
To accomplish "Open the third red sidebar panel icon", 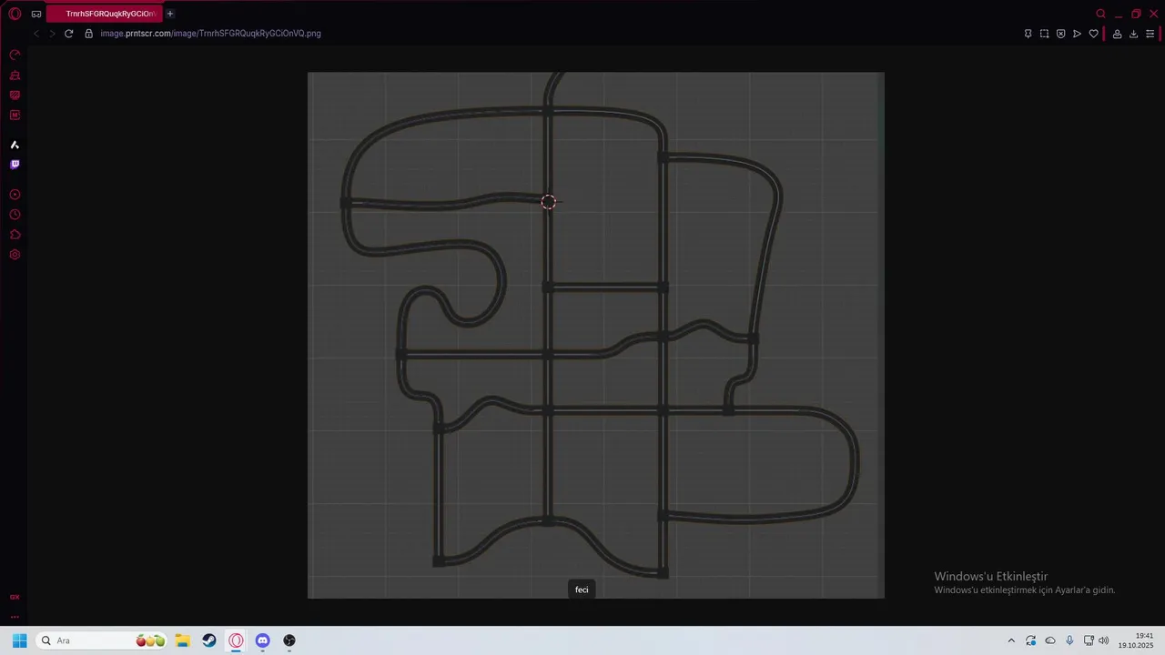I will (15, 96).
